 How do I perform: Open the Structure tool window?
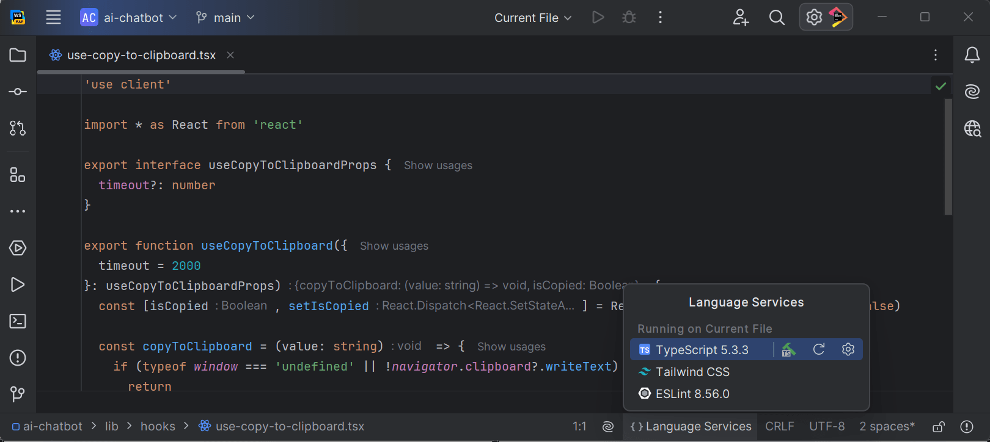[18, 175]
